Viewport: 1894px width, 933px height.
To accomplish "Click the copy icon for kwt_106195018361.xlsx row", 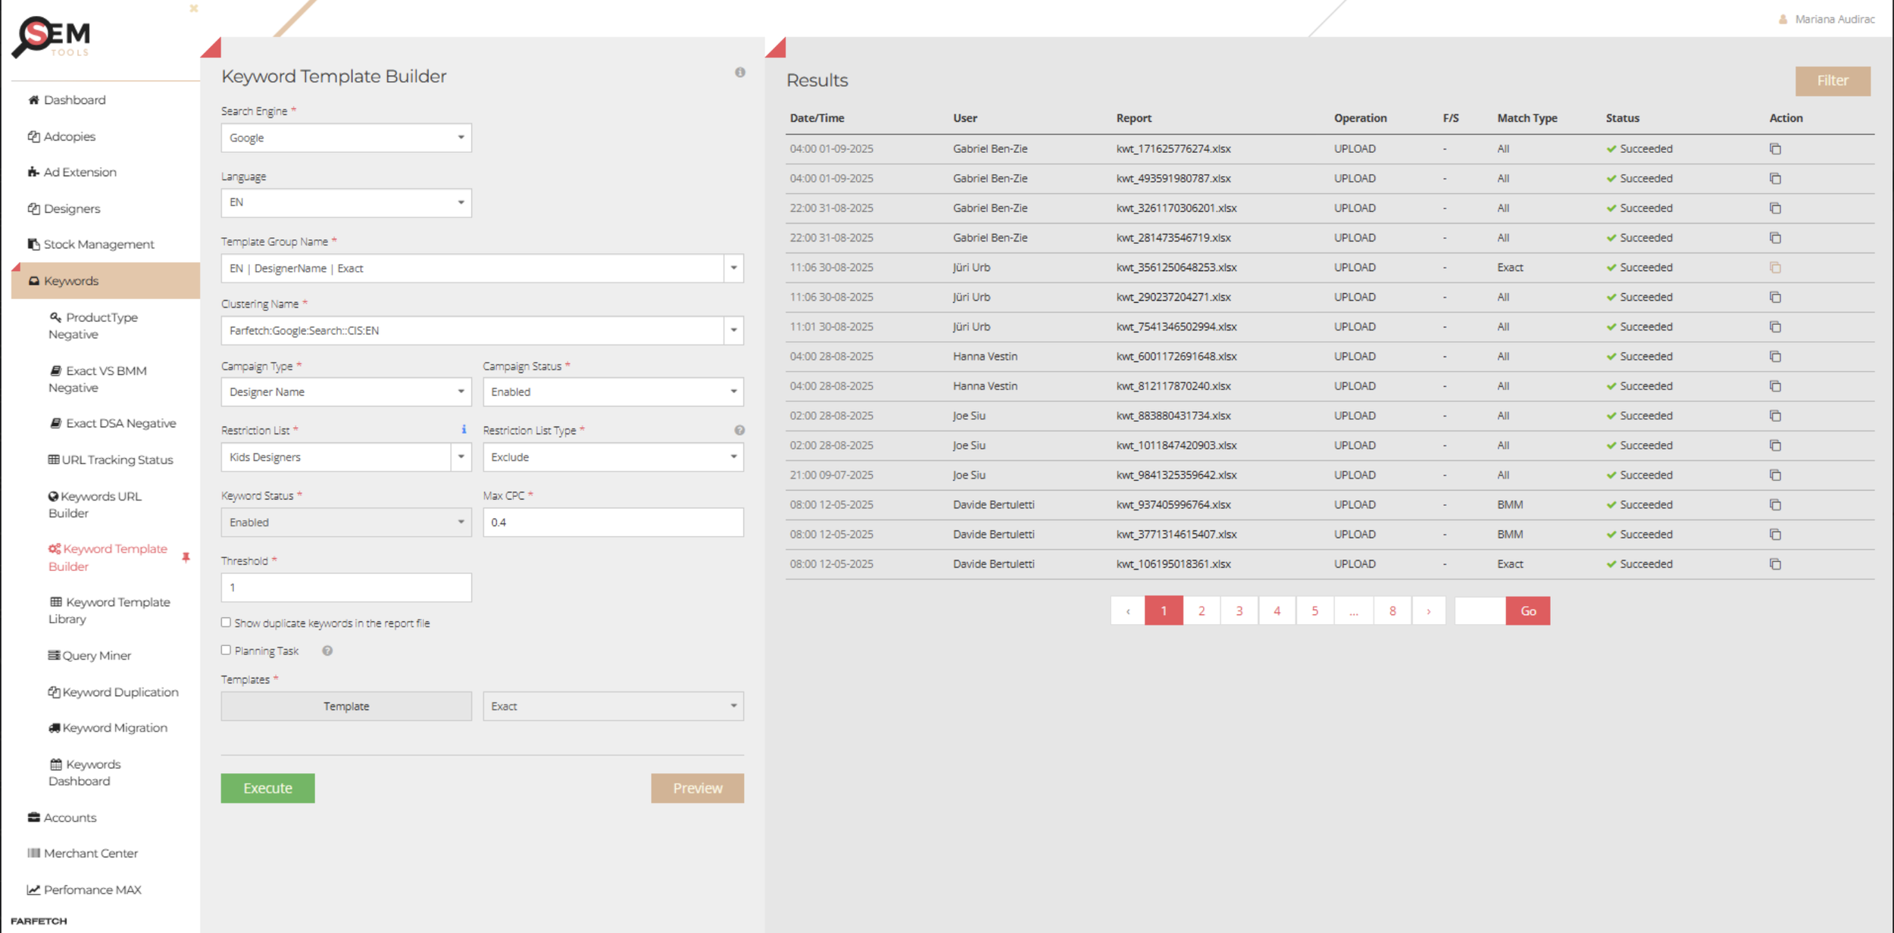I will [1774, 564].
